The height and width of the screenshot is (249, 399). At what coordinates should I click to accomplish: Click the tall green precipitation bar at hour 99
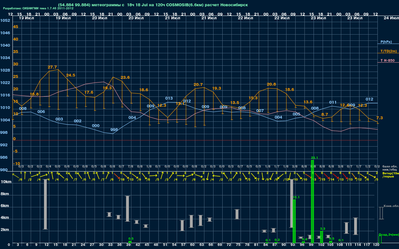pyautogui.click(x=312, y=201)
